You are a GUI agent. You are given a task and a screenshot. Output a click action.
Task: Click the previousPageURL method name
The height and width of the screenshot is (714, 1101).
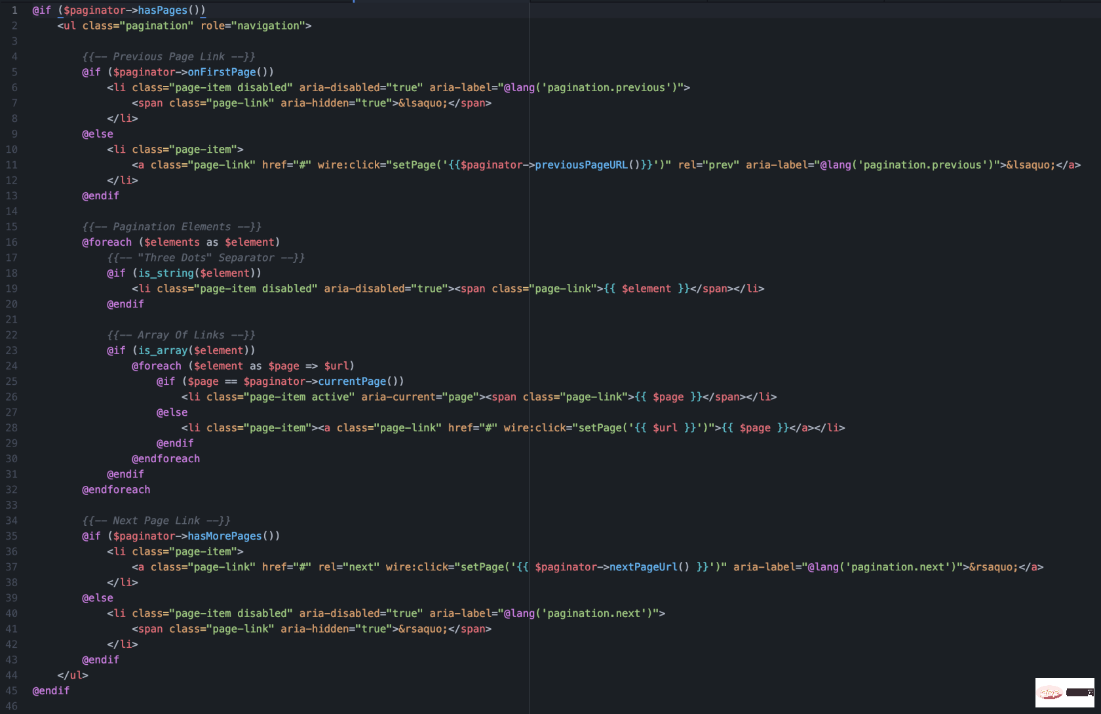click(x=581, y=165)
